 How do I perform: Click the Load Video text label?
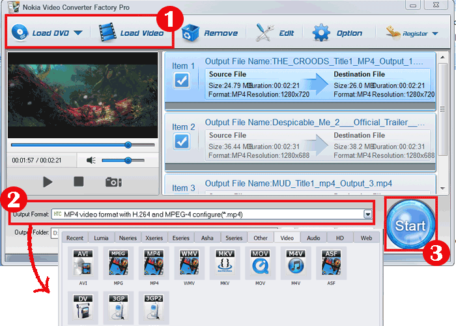[x=142, y=33]
